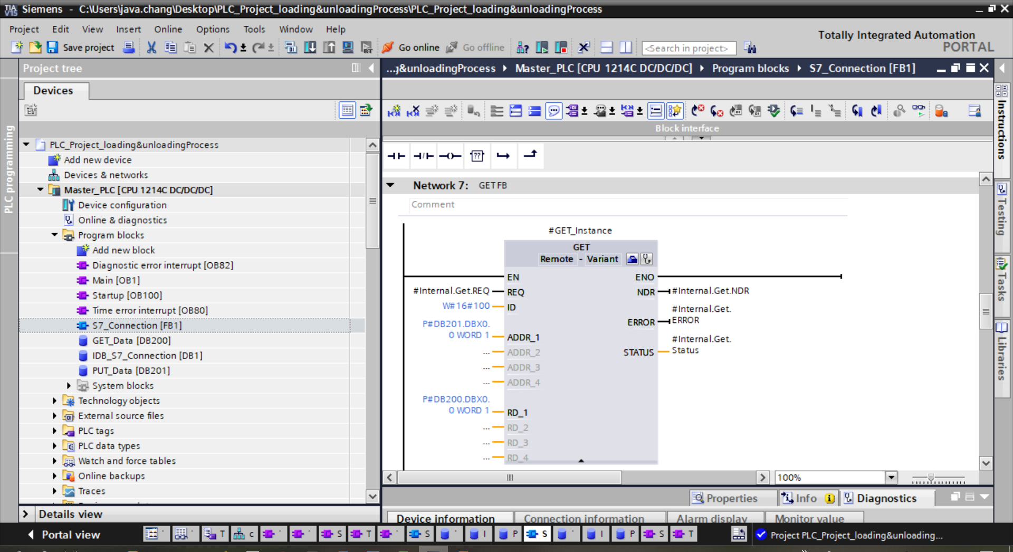This screenshot has width=1013, height=552.
Task: Click the Delete X icon in toolbar
Action: 209,47
